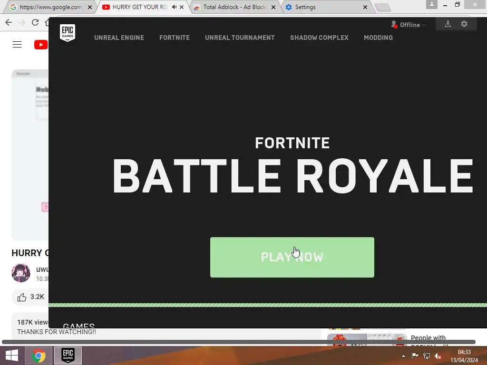Screen dimensions: 487x365
Task: Open the Fortnite tab
Action: click(x=174, y=38)
